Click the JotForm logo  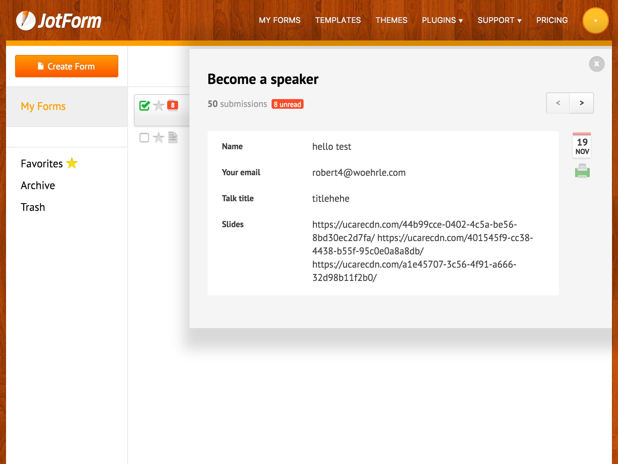coord(59,21)
